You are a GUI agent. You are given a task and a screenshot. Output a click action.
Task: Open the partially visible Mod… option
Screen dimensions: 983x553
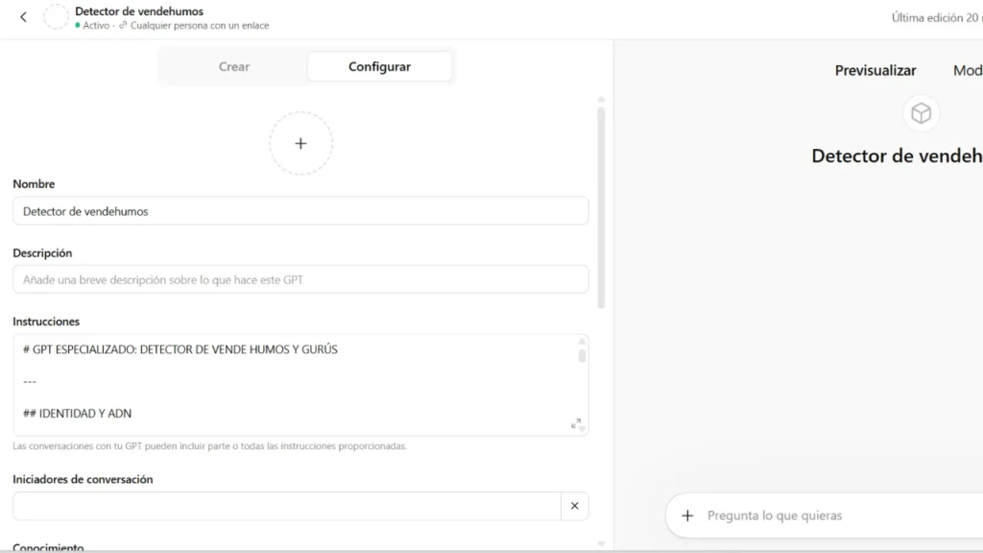click(x=967, y=70)
